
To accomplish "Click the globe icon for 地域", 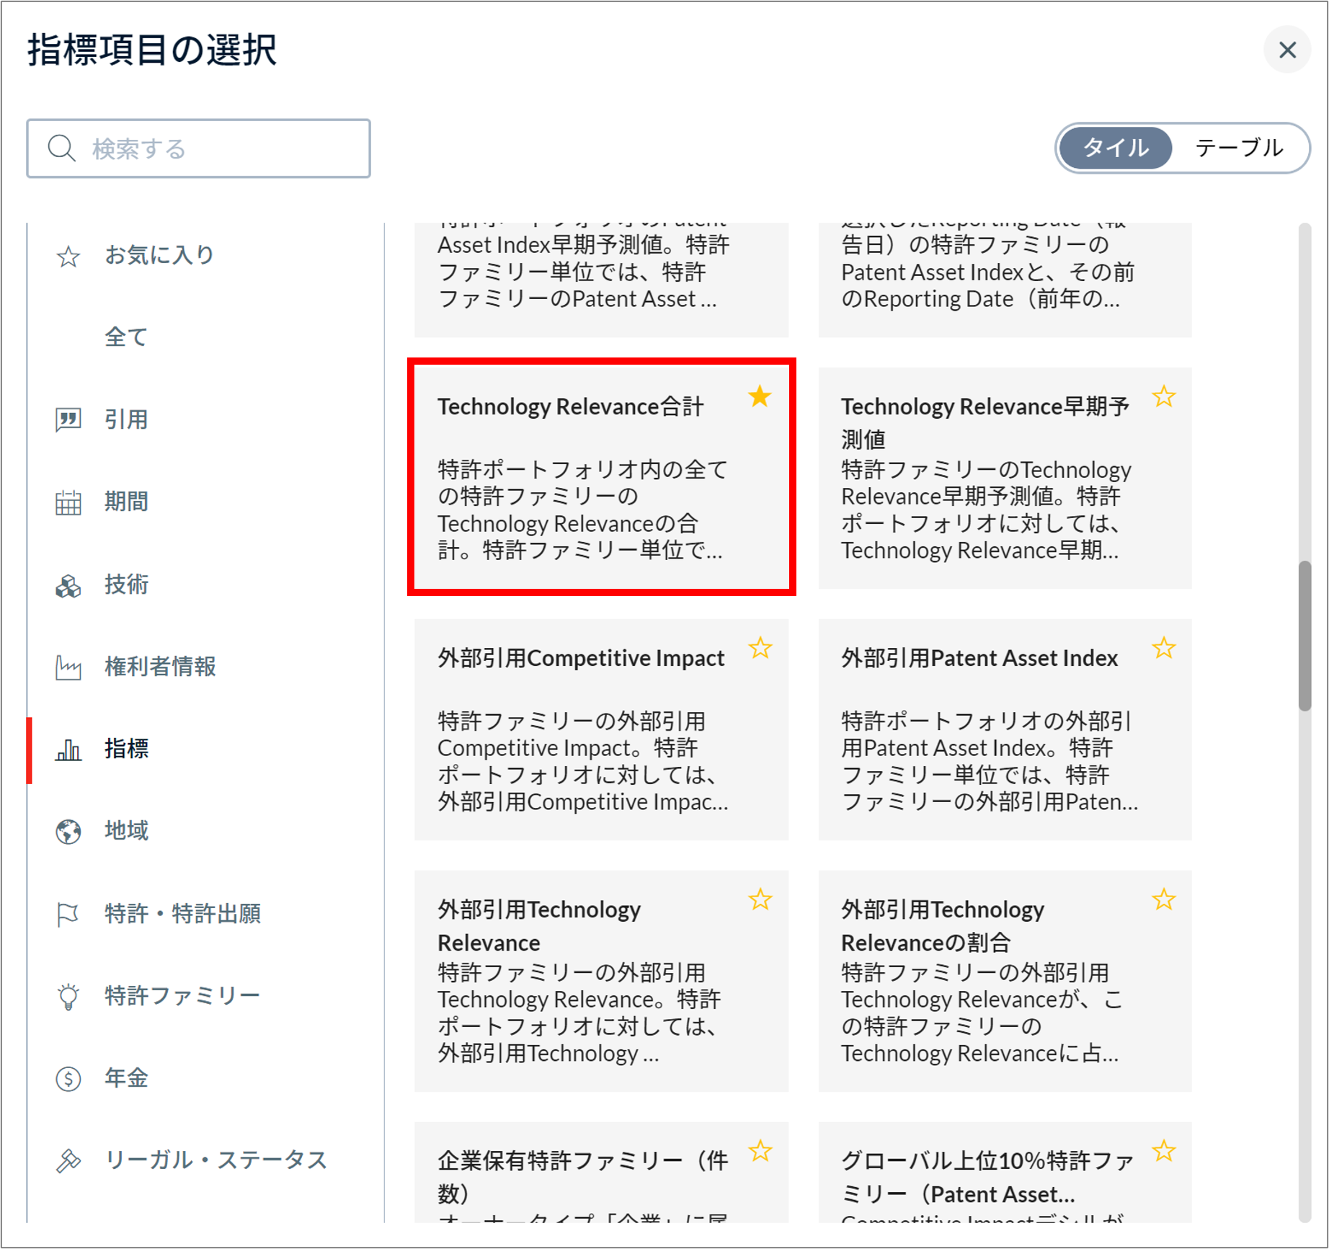I will tap(68, 832).
